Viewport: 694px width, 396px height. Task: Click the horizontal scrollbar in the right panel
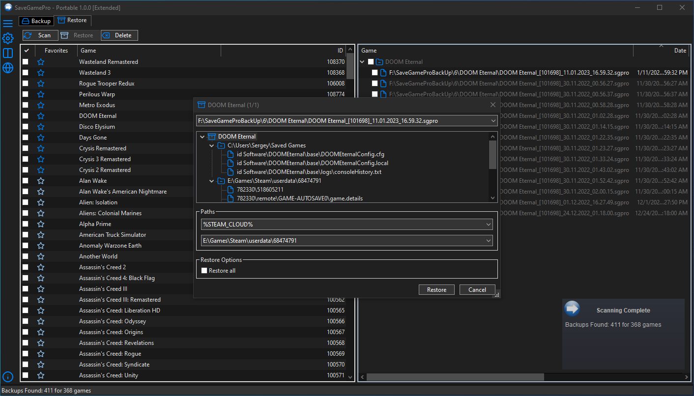[455, 377]
